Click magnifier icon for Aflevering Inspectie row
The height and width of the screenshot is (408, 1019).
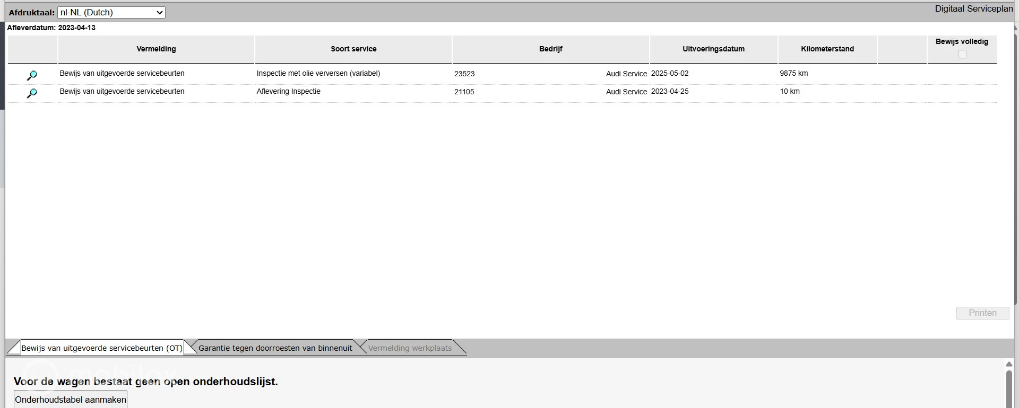[32, 93]
